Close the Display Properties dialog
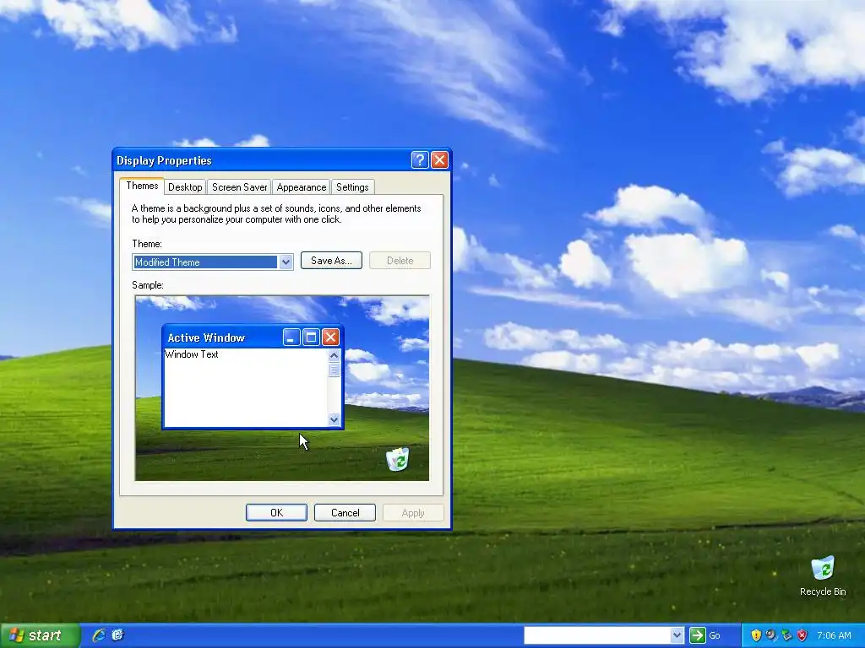This screenshot has width=865, height=648. pyautogui.click(x=439, y=160)
